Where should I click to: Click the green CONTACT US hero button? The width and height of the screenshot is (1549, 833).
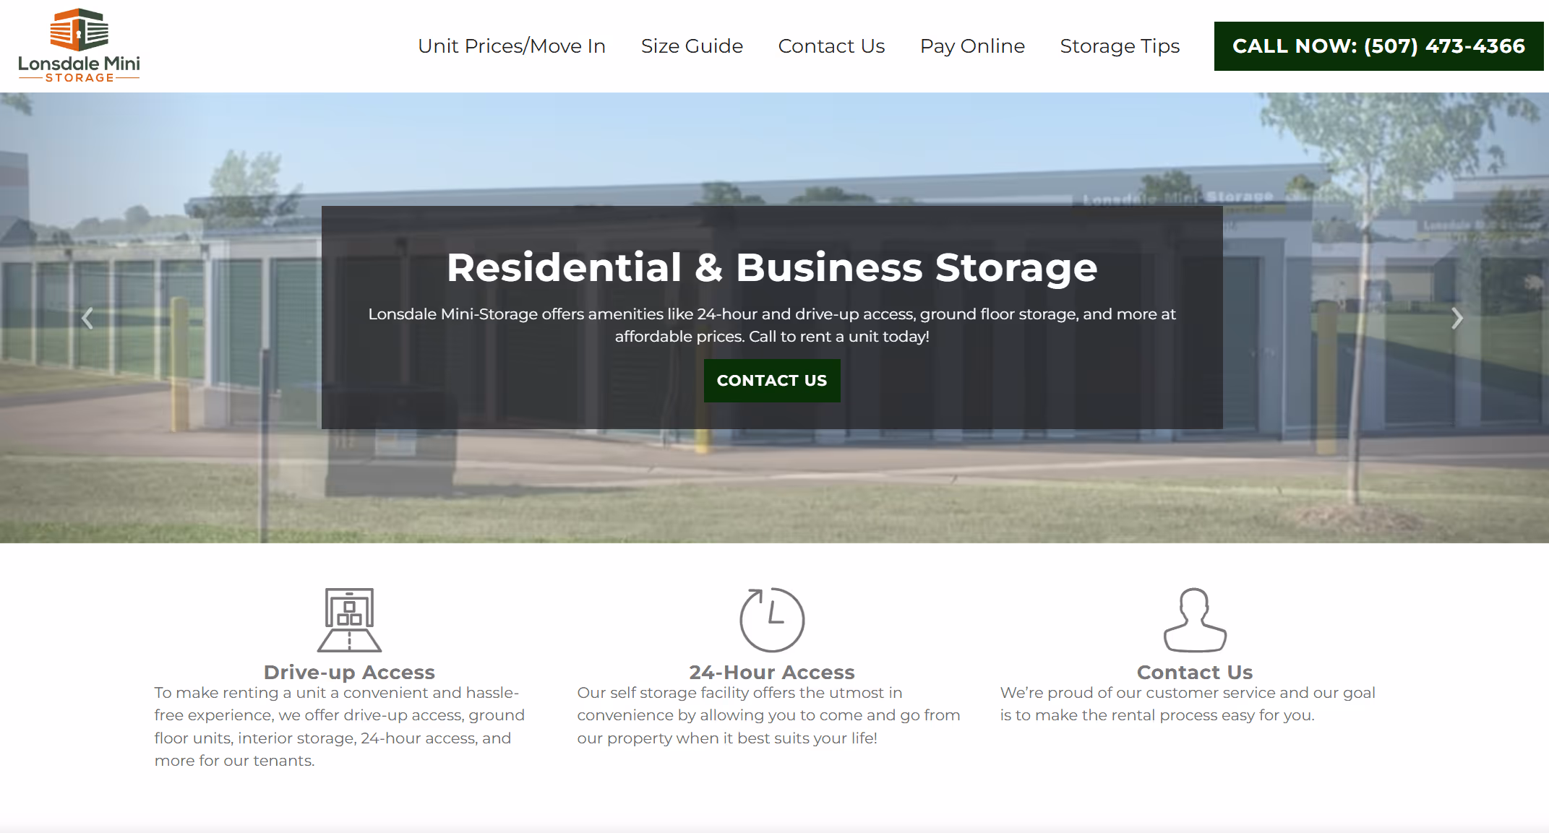tap(772, 381)
